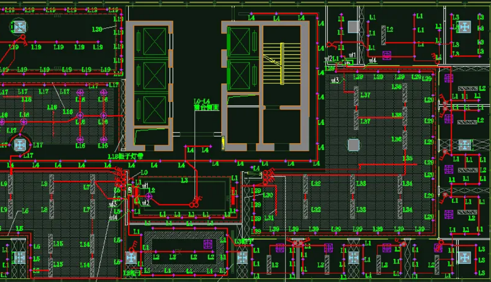Click the yellow staircase symbol
Viewport: 491px width, 282px height.
pyautogui.click(x=281, y=64)
